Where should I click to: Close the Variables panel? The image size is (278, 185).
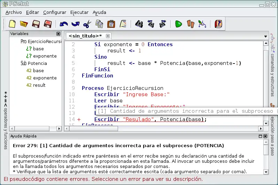pyautogui.click(x=59, y=34)
